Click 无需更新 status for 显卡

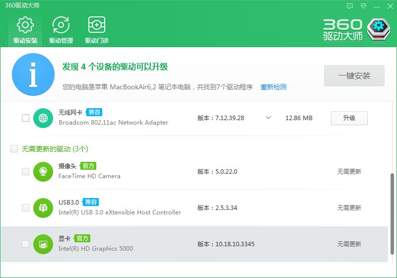coord(349,244)
